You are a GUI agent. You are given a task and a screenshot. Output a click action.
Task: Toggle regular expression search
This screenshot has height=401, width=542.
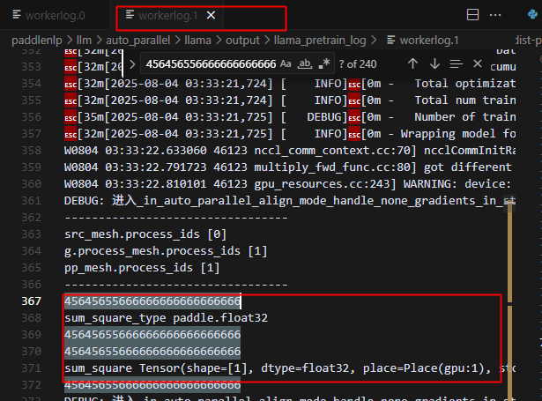pyautogui.click(x=324, y=63)
